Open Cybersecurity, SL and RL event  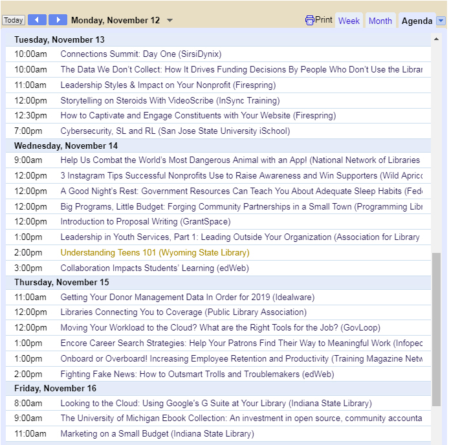(175, 131)
